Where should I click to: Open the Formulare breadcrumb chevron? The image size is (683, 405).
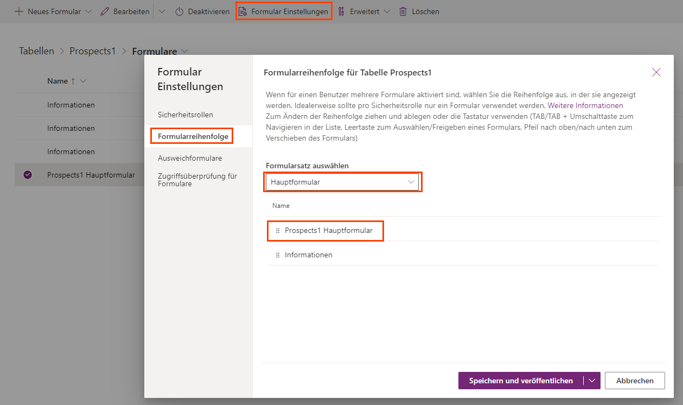(184, 50)
